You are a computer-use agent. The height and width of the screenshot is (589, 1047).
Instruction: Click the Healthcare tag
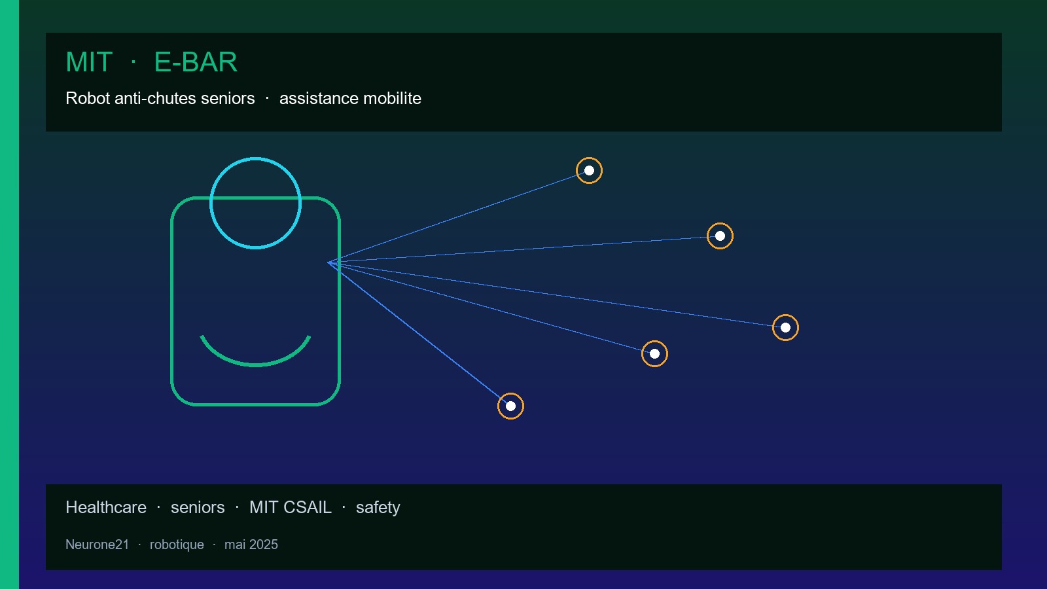click(x=106, y=507)
